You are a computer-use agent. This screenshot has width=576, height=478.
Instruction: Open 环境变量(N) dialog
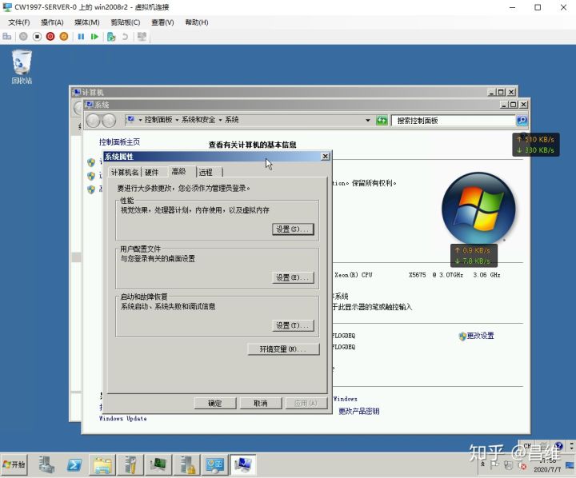click(283, 349)
